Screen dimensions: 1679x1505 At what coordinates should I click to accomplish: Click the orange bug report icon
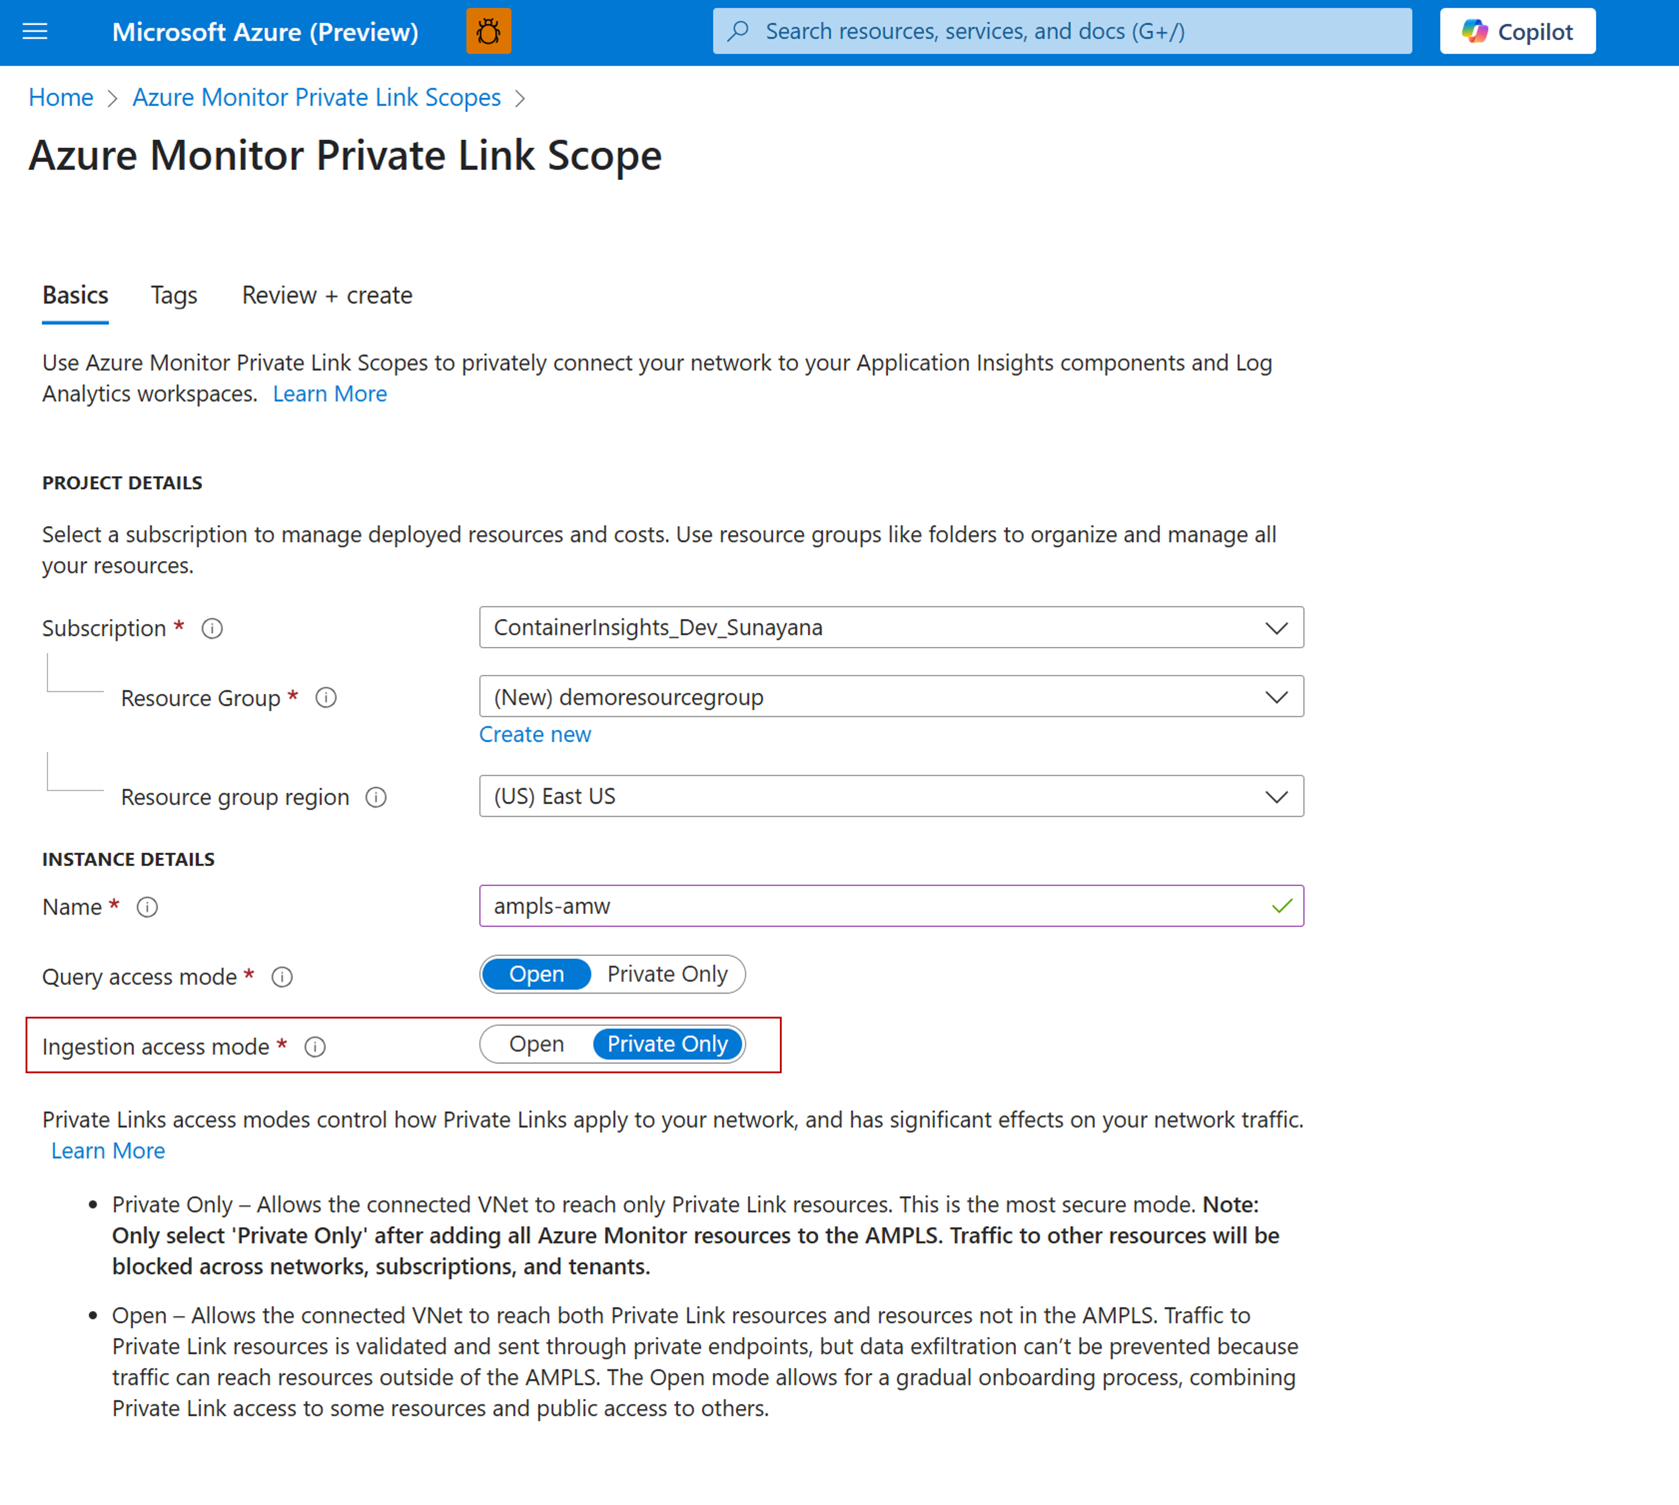(x=488, y=32)
